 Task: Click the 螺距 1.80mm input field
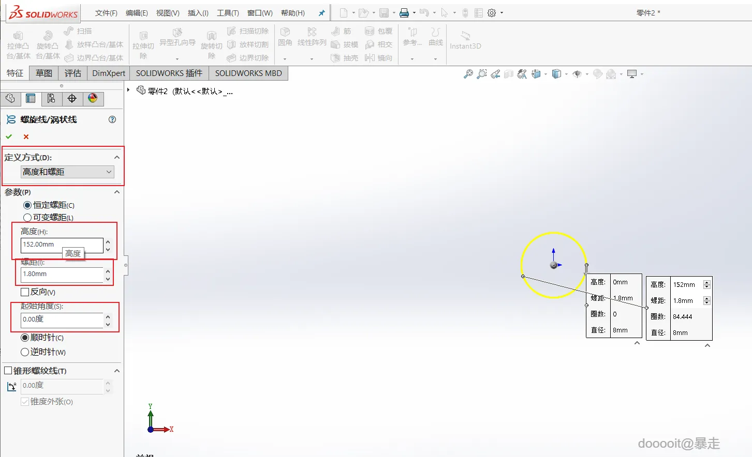(x=62, y=275)
